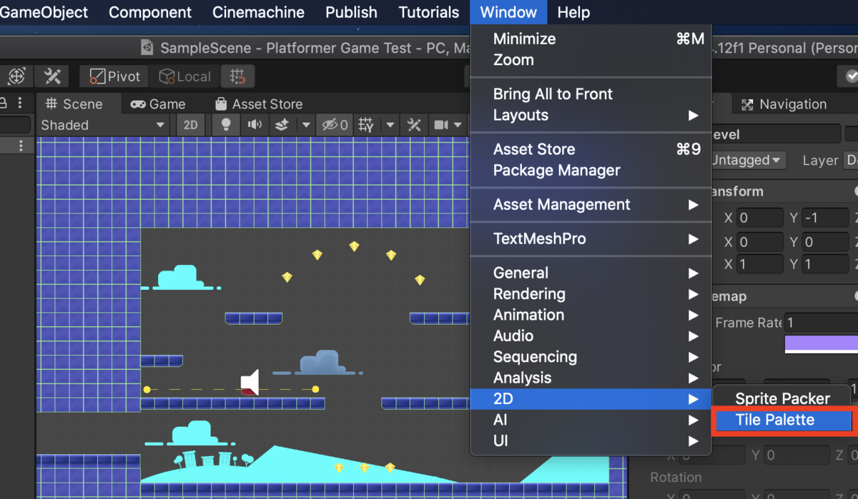Click the Position X field in Transform
The image size is (858, 499).
[760, 218]
